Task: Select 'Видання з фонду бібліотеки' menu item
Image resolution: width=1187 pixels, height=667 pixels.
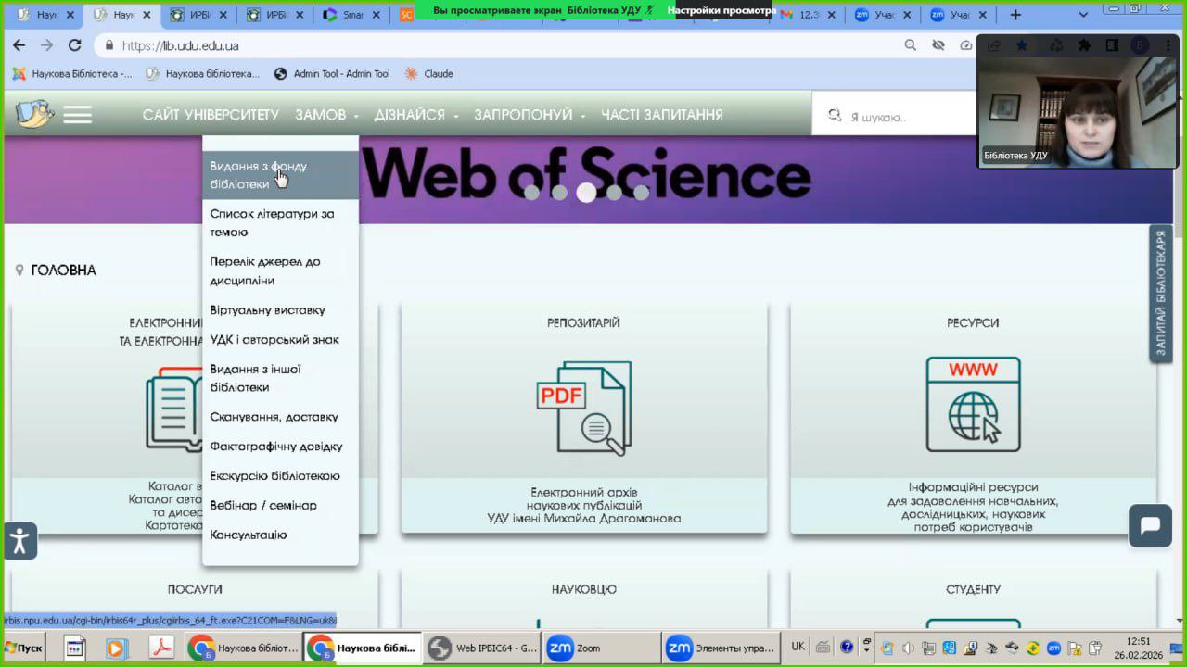Action: coord(258,175)
